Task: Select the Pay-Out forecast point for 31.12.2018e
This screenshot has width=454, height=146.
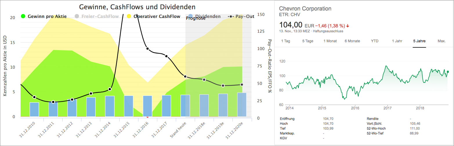Action: point(204,80)
